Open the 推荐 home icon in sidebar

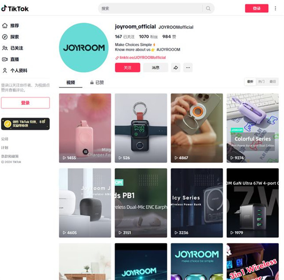click(5, 25)
